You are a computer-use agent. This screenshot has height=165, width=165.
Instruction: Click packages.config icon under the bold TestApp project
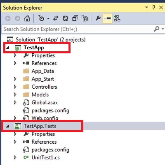tap(26, 110)
